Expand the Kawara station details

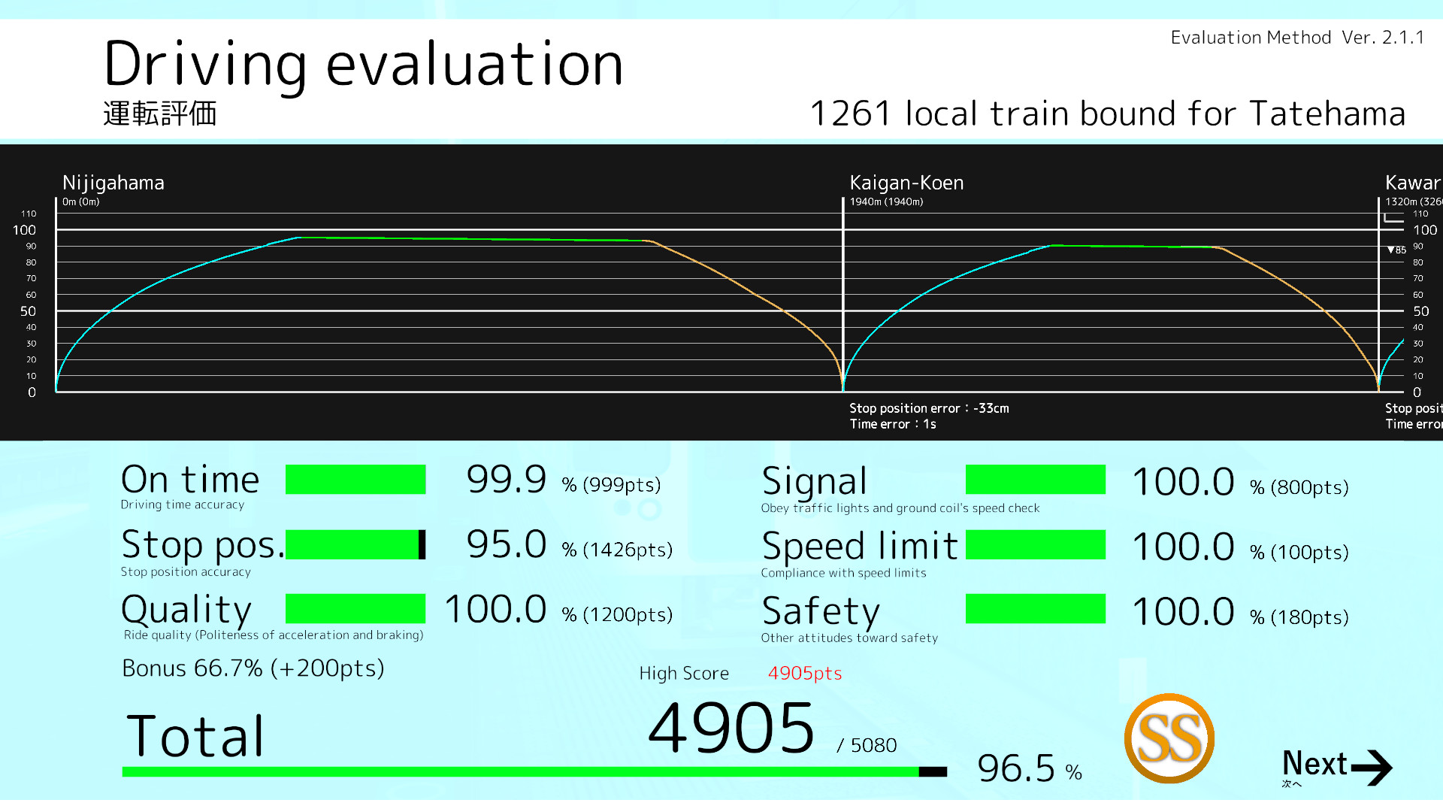[x=1413, y=183]
